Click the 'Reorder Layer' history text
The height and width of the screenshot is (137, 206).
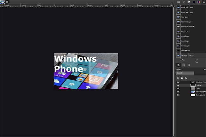186,22
